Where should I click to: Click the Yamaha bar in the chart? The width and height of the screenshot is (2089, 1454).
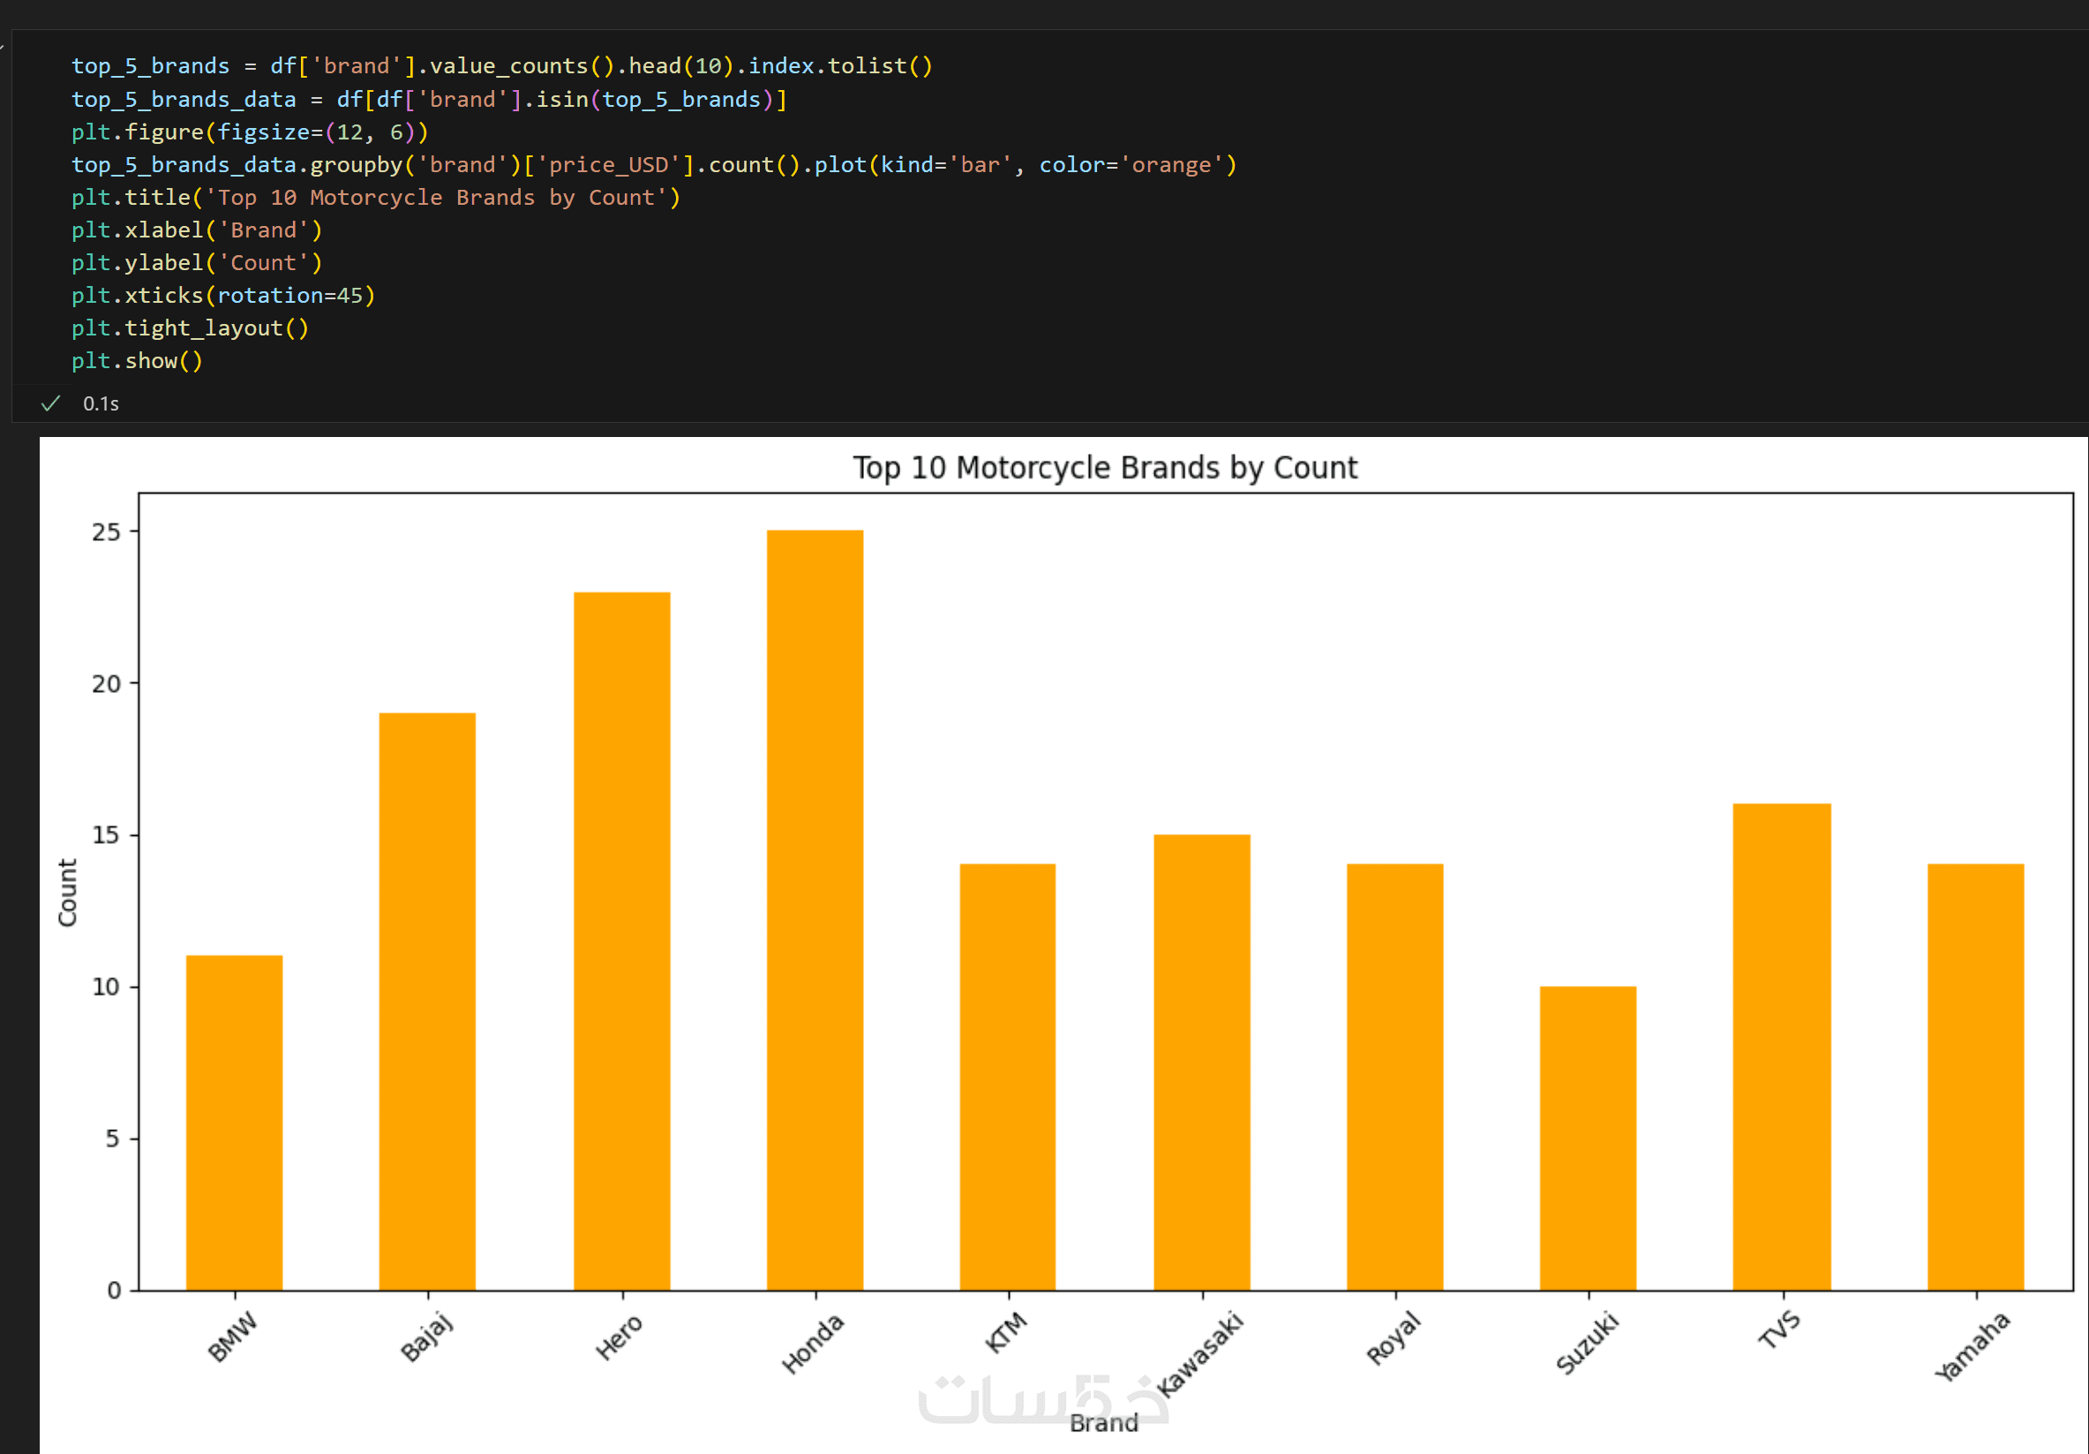[x=1974, y=1076]
